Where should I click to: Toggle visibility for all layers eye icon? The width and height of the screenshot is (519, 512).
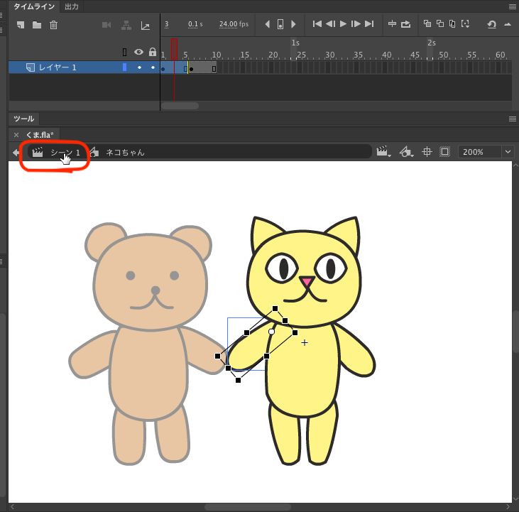(x=138, y=52)
